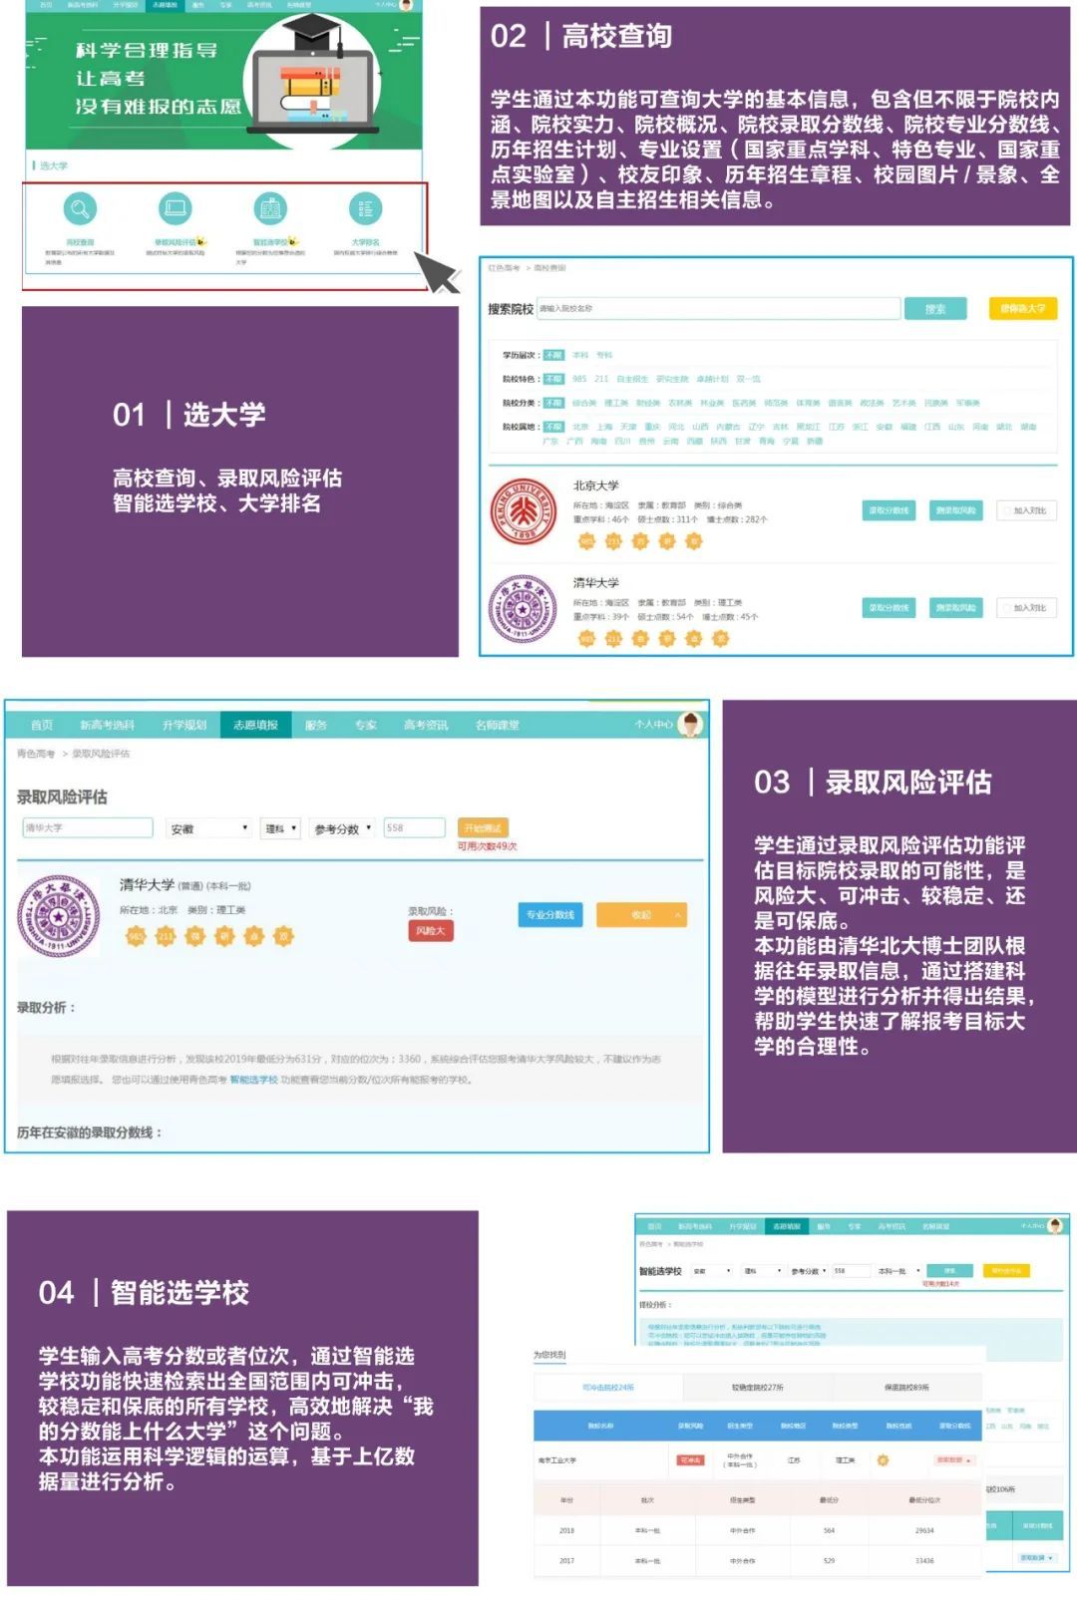
Task: Open 安徽 dropdown in 智能选学校 form
Action: (712, 1271)
